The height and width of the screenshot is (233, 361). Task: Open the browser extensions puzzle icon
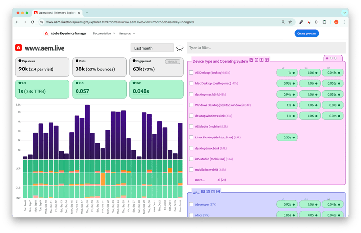point(324,22)
